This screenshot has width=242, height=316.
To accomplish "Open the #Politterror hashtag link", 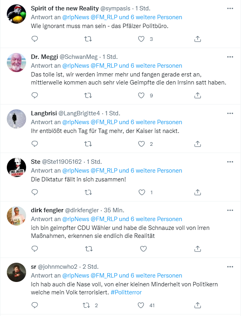I will (x=126, y=292).
